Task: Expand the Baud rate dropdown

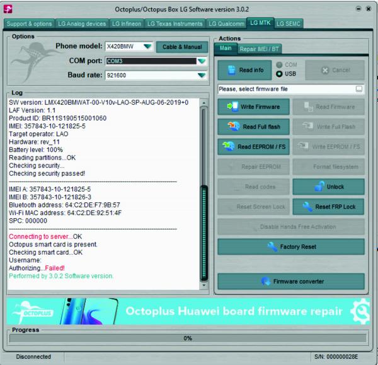Action: coord(202,75)
